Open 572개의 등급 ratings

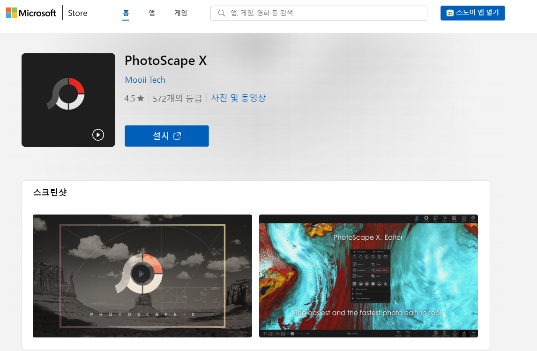pos(177,99)
